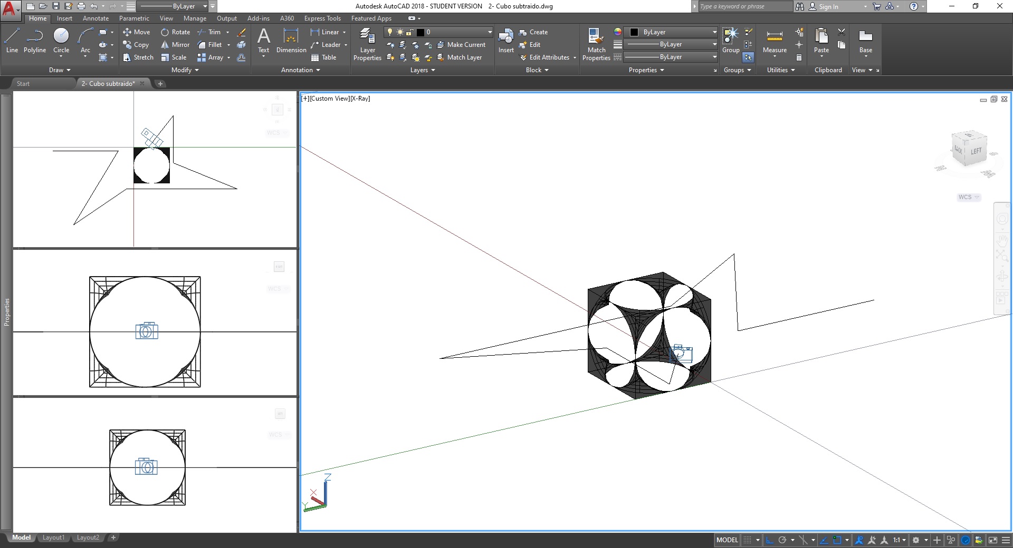Open the Start file tab
The width and height of the screenshot is (1013, 548).
23,84
